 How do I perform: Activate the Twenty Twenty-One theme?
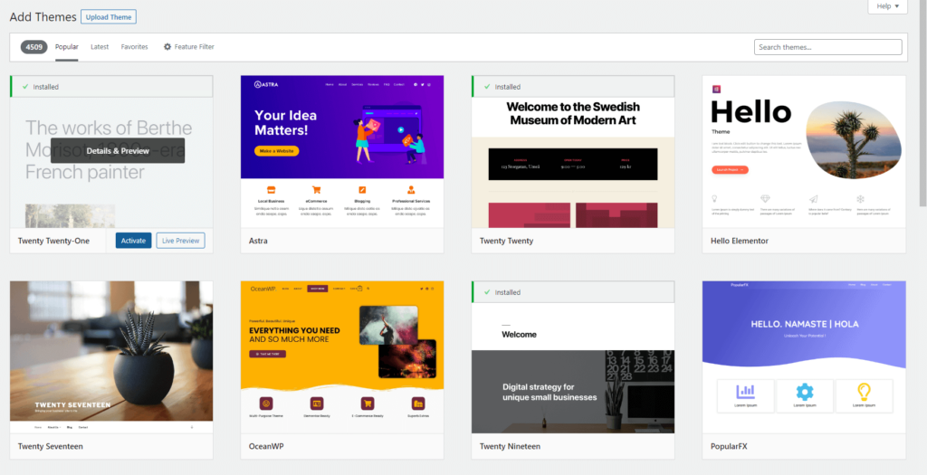coord(134,241)
